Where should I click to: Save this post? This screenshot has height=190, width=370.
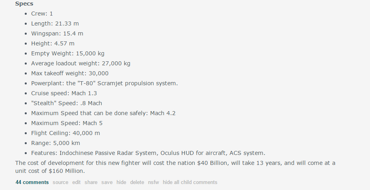[107, 182]
